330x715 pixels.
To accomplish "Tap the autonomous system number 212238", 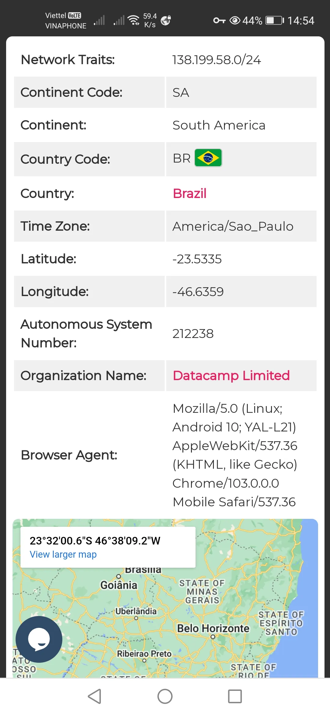I will point(193,334).
